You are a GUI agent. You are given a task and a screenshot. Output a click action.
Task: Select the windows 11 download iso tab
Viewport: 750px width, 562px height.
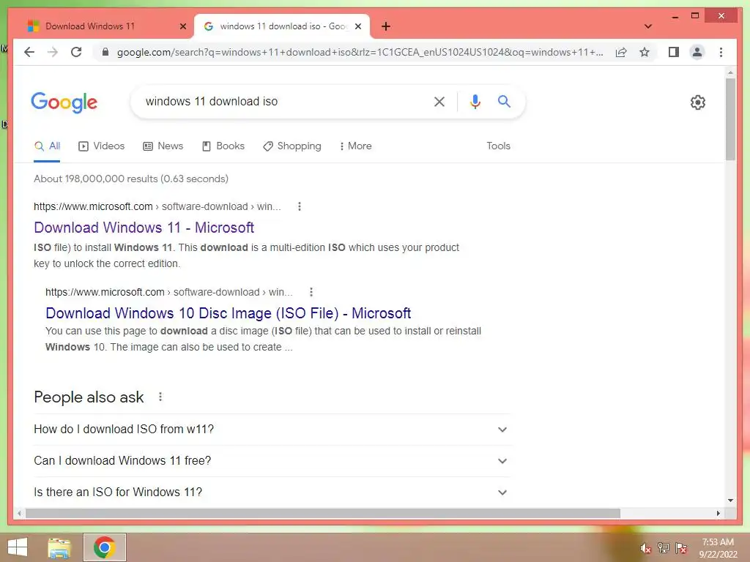(282, 26)
